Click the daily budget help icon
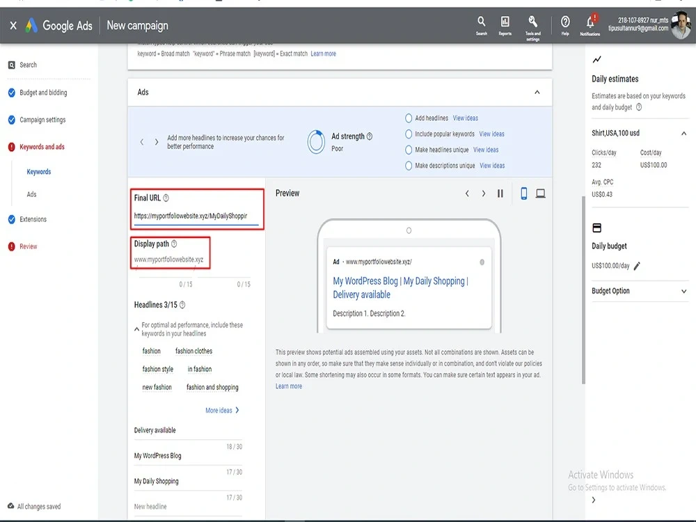 (x=639, y=107)
